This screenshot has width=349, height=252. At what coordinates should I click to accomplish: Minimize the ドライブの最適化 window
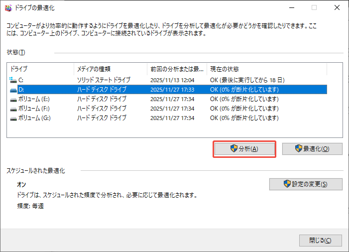(292, 8)
